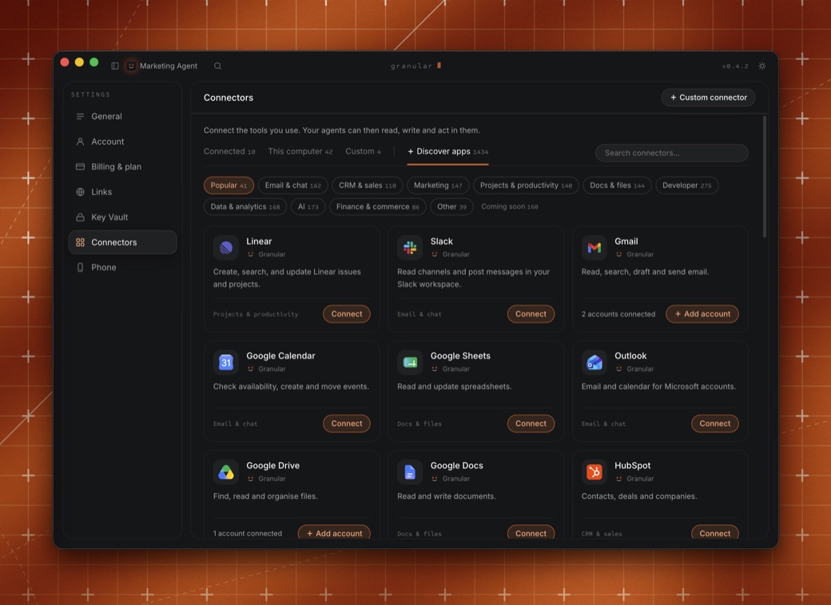The image size is (831, 605).
Task: Open General settings
Action: click(122, 116)
